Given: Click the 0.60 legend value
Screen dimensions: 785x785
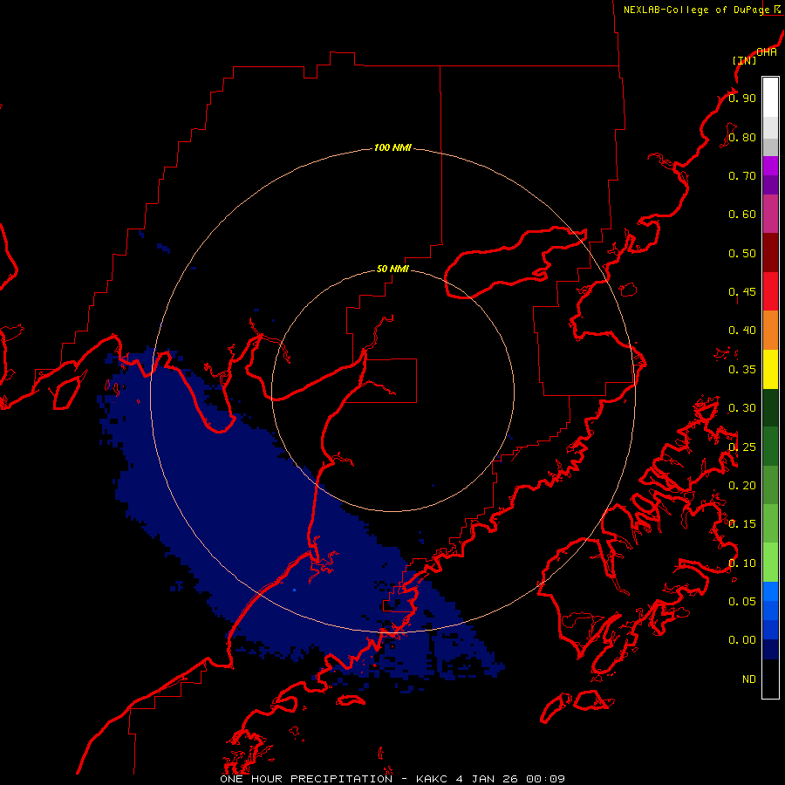Looking at the screenshot, I should click(742, 215).
